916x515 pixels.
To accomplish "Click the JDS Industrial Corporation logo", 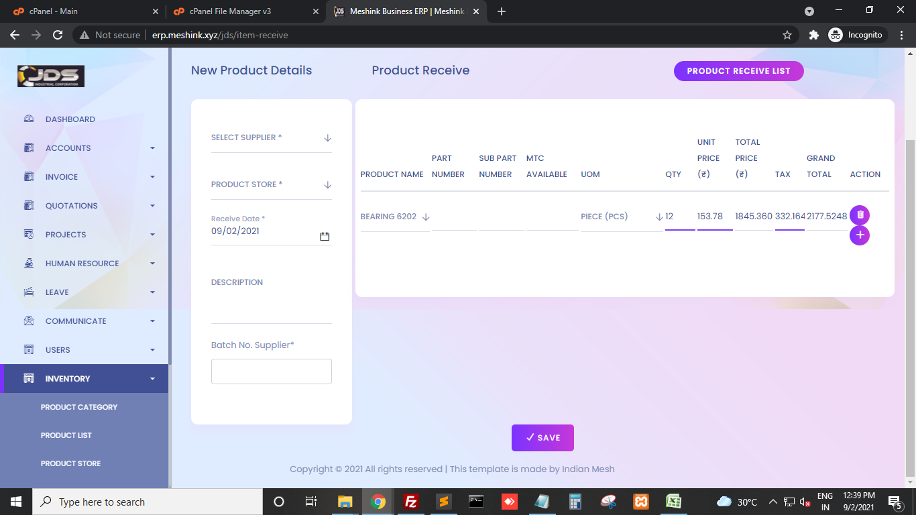I will 51,76.
